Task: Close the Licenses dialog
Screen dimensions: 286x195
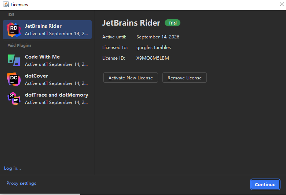Action: pyautogui.click(x=282, y=4)
